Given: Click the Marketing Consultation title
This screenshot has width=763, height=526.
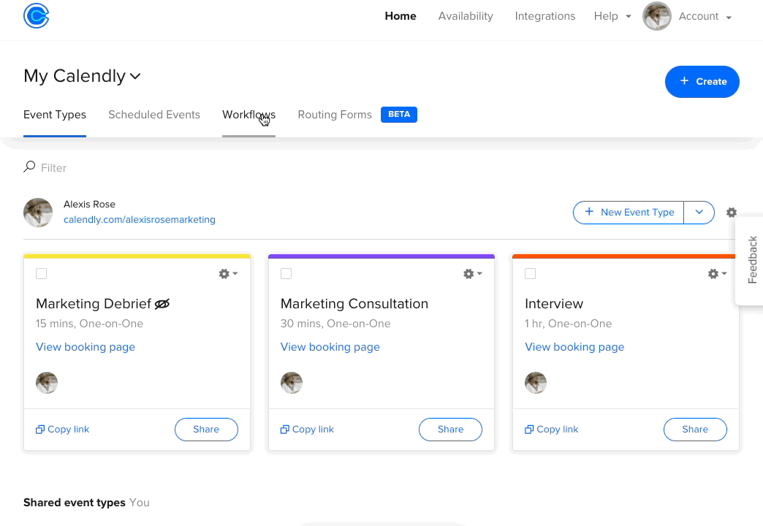Looking at the screenshot, I should pos(354,304).
